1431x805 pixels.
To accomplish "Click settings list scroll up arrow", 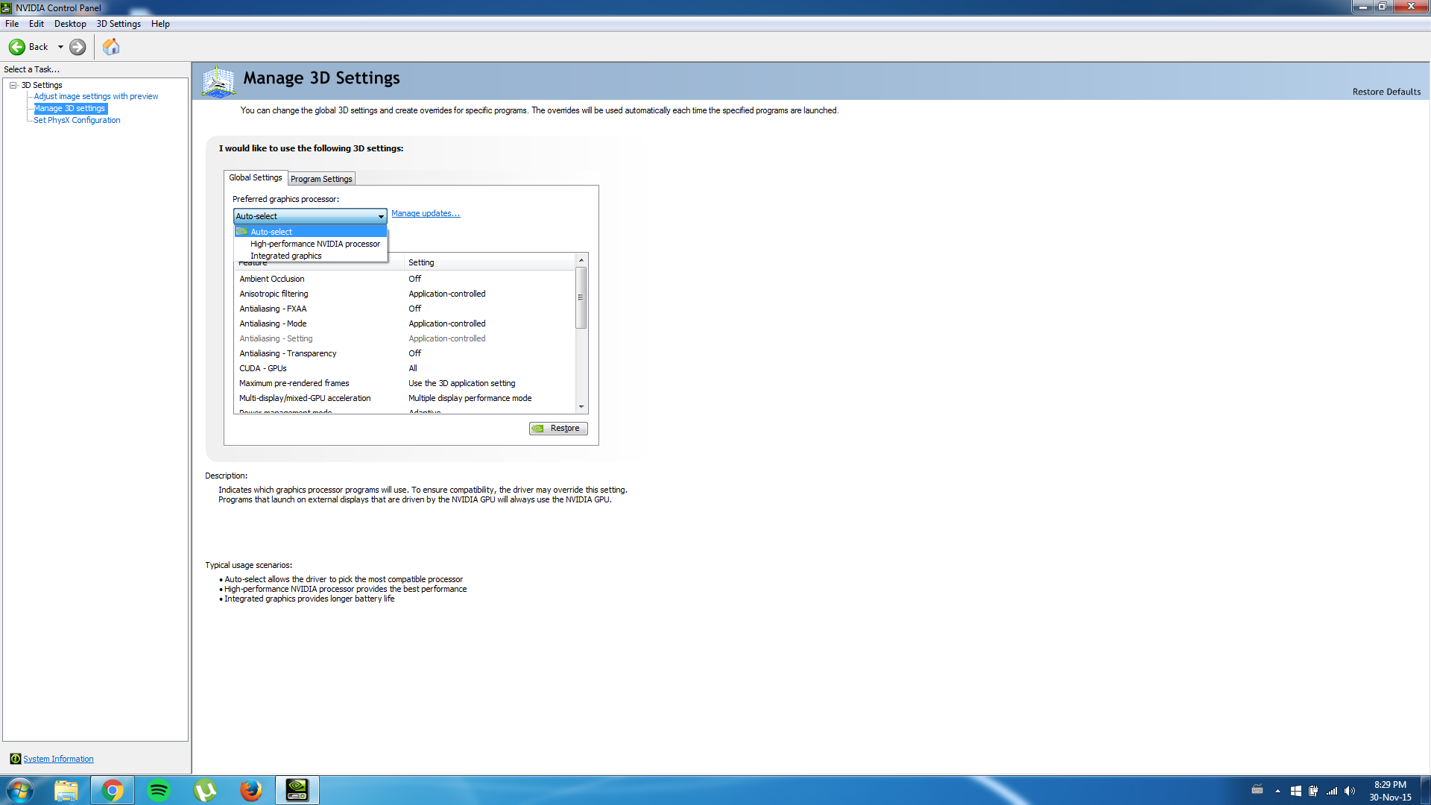I will [x=581, y=260].
